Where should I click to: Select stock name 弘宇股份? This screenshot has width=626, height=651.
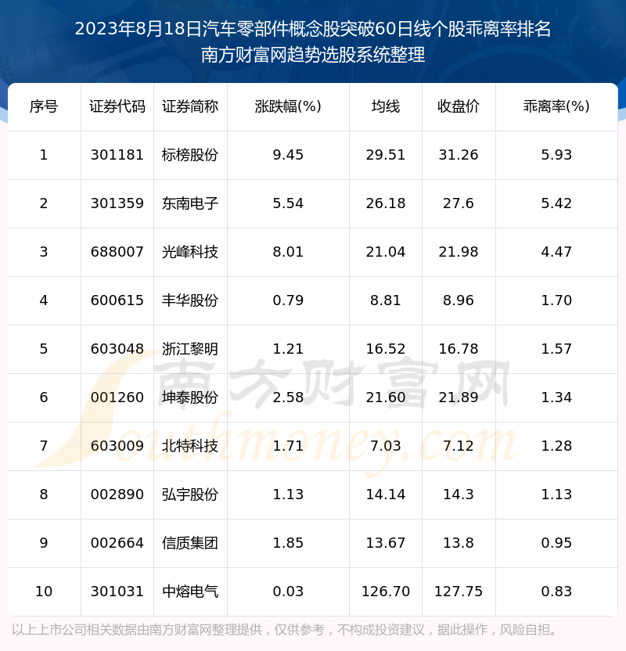(190, 495)
